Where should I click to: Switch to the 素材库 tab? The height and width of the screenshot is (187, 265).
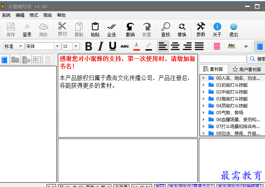click(213, 69)
